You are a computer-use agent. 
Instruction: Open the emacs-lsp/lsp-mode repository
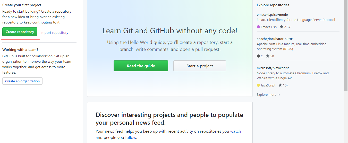[272, 14]
